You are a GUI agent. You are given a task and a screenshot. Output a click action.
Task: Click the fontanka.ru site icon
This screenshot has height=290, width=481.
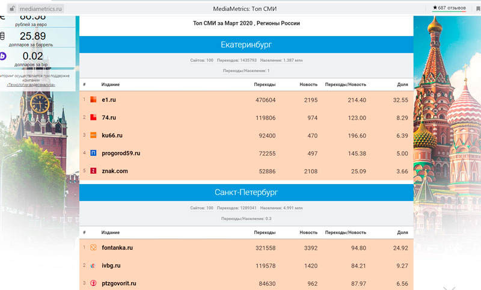[93, 247]
